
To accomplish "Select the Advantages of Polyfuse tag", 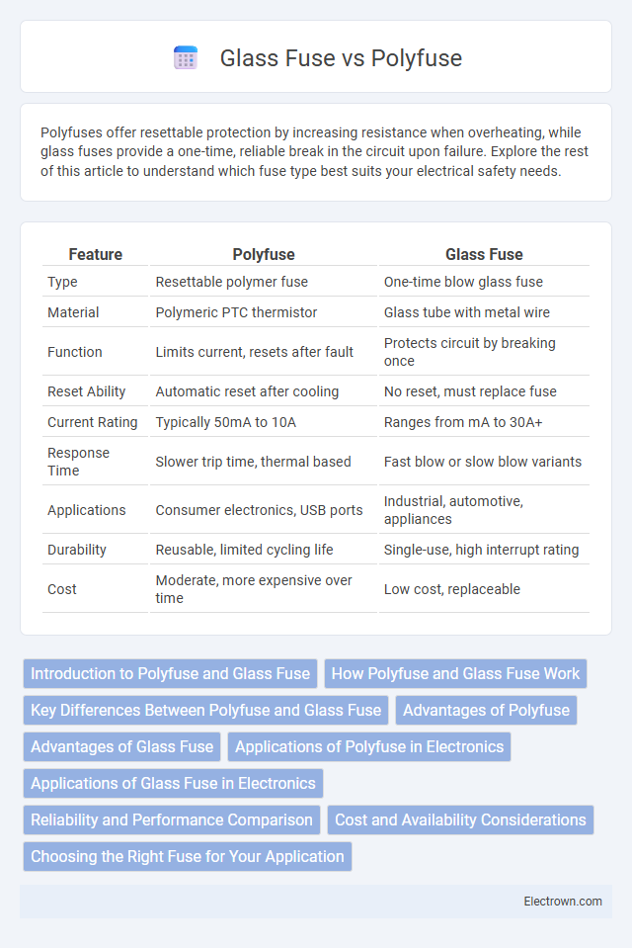I will tap(487, 710).
